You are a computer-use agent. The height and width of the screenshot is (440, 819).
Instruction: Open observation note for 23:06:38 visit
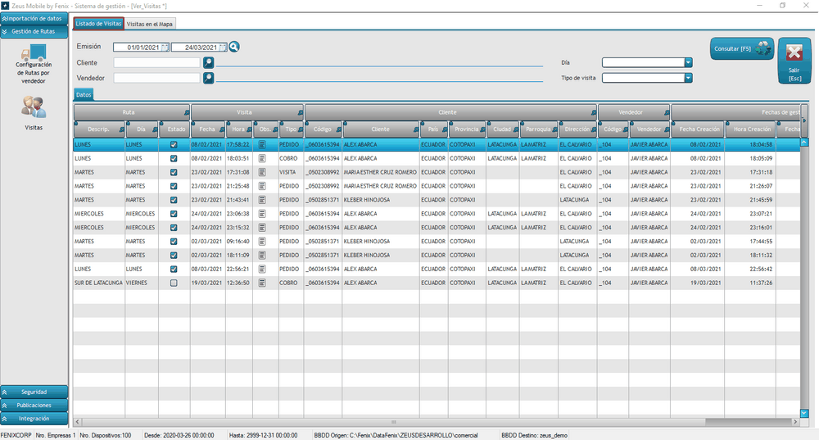pos(262,214)
